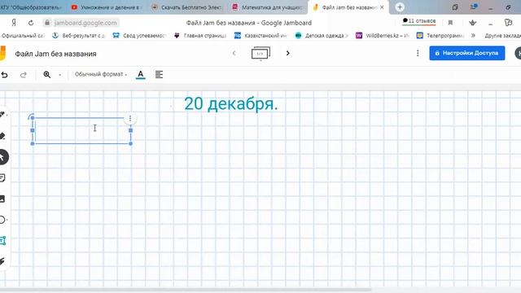The image size is (521, 293).
Task: Switch to the Математика для учащих tab
Action: (268, 7)
